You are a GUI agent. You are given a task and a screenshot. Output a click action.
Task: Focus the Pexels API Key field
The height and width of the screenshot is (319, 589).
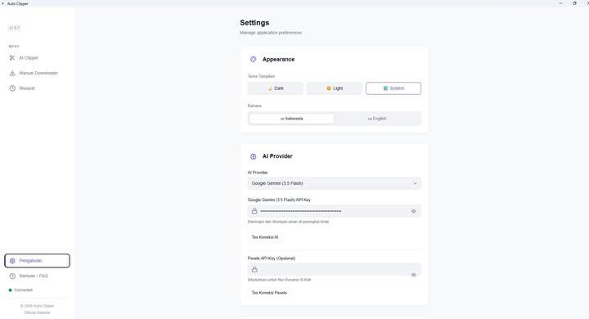(335, 269)
